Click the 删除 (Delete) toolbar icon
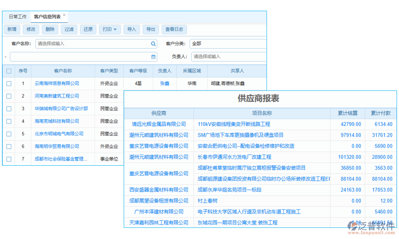This screenshot has width=399, height=239. [x=50, y=29]
